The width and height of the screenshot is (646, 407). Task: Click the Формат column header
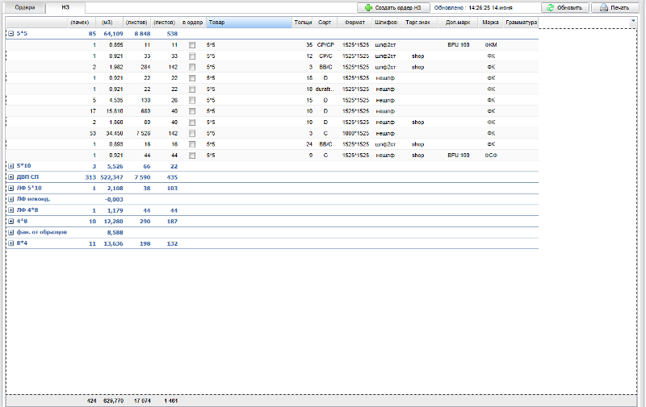[x=355, y=23]
